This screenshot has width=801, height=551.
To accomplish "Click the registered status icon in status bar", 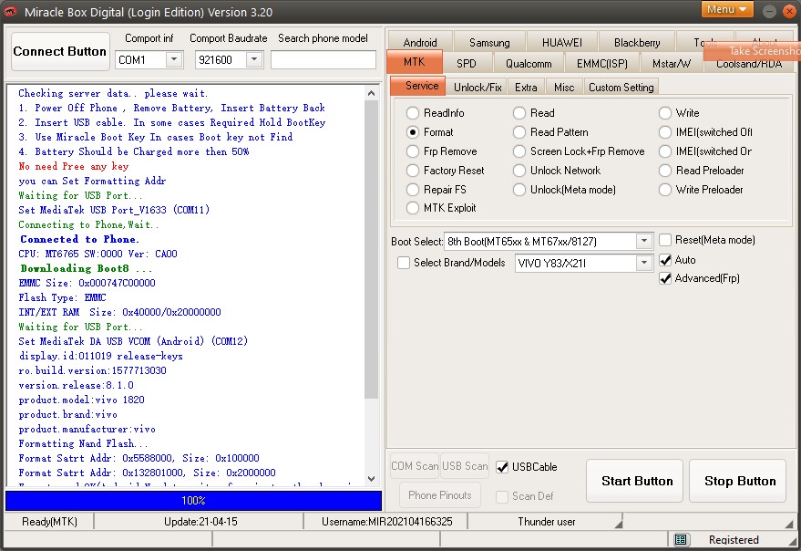I will click(x=682, y=540).
